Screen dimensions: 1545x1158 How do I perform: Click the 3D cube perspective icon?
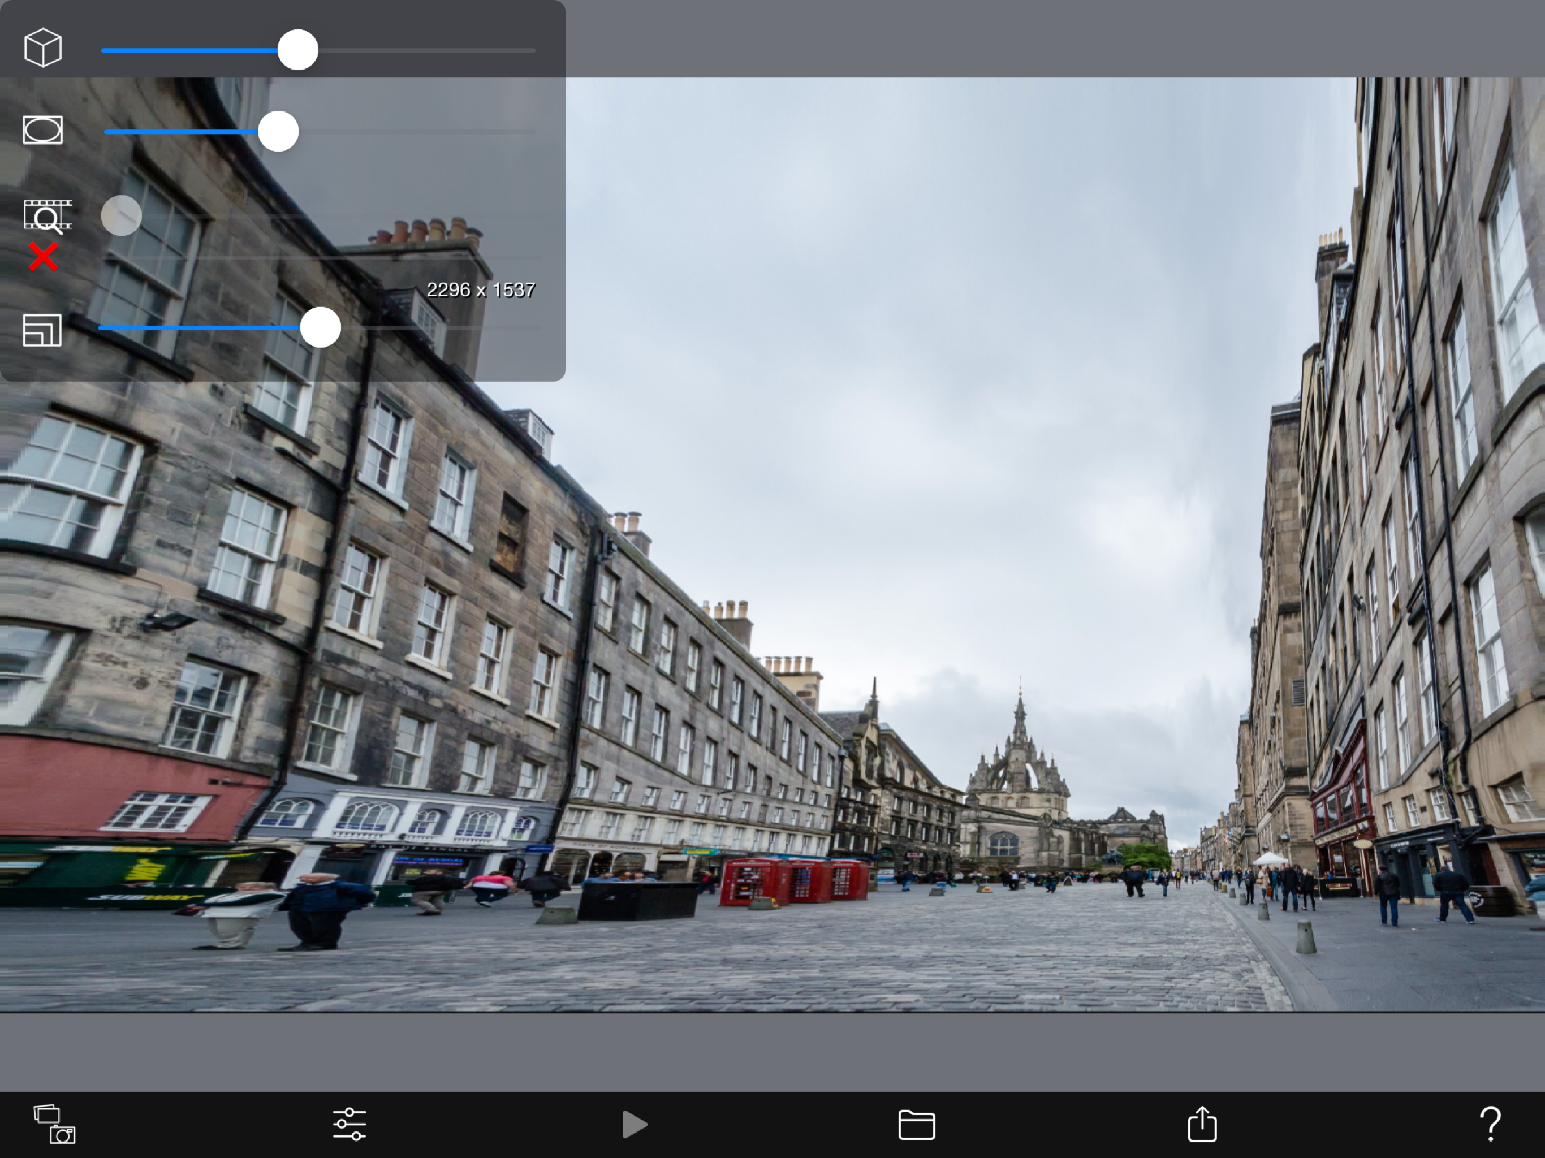pos(44,48)
